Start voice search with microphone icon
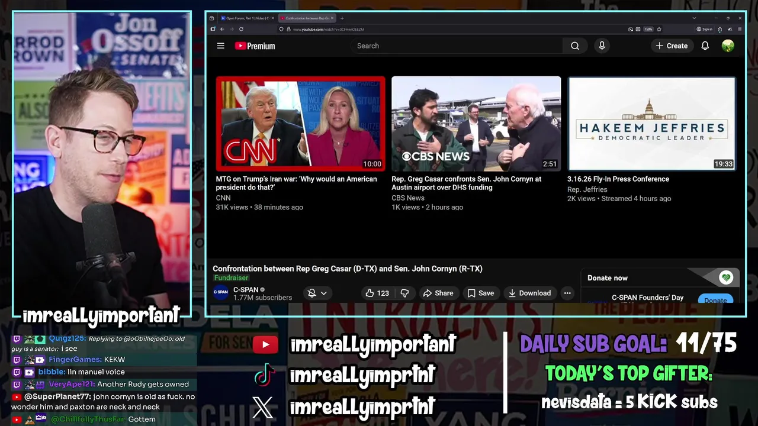This screenshot has height=426, width=758. coord(602,46)
